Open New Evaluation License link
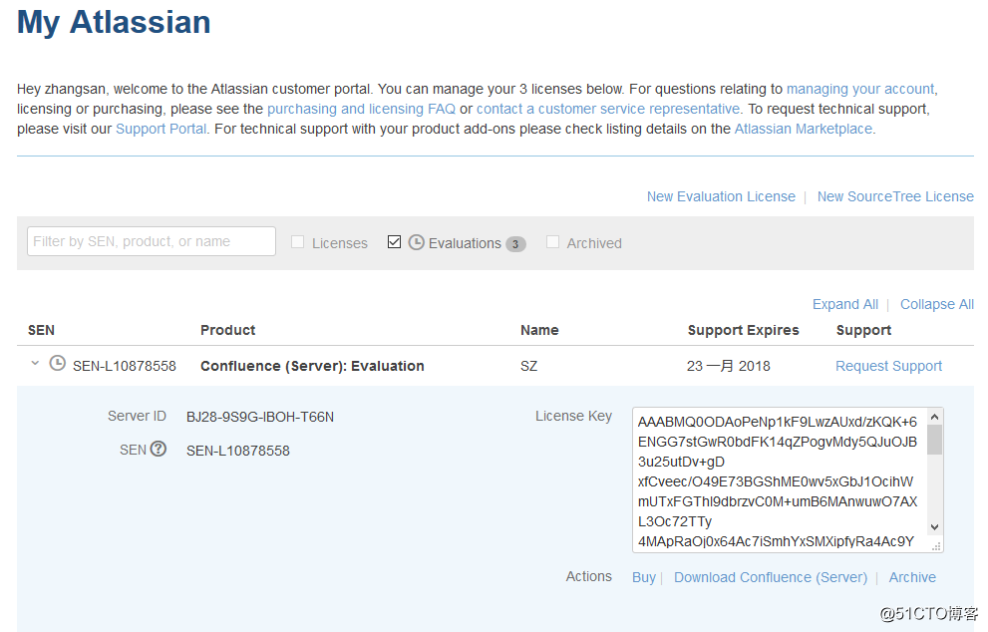Image resolution: width=988 pixels, height=632 pixels. point(721,196)
